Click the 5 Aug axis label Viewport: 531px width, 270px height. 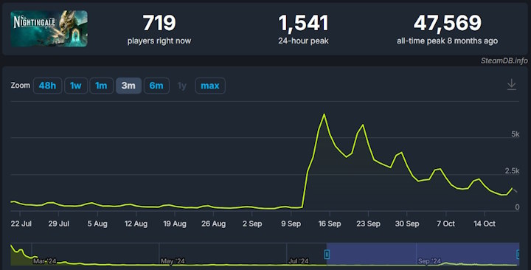(x=97, y=224)
